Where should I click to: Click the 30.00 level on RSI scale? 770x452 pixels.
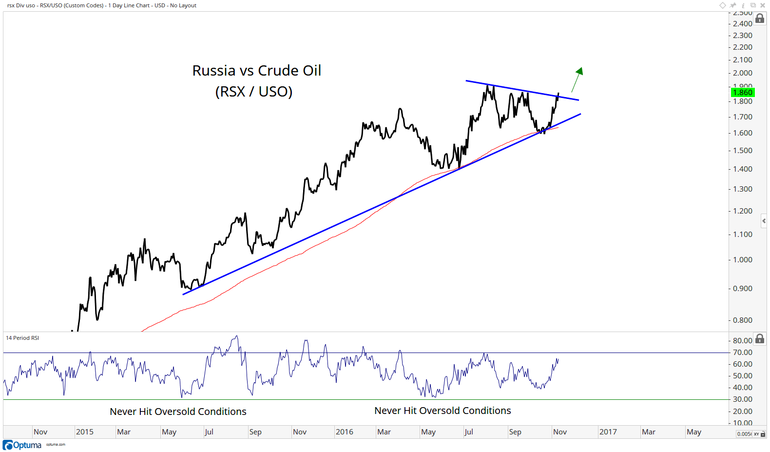(743, 399)
